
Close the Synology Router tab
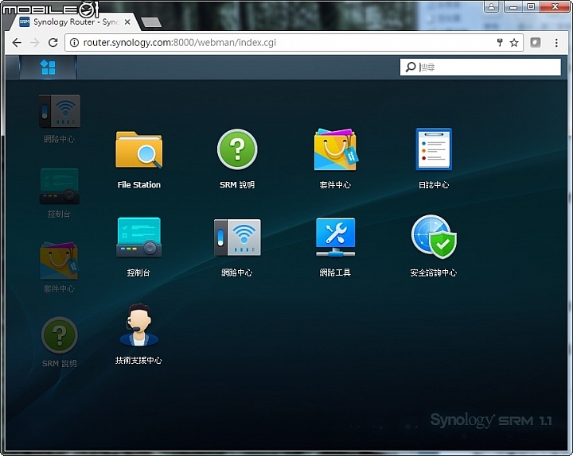[127, 22]
